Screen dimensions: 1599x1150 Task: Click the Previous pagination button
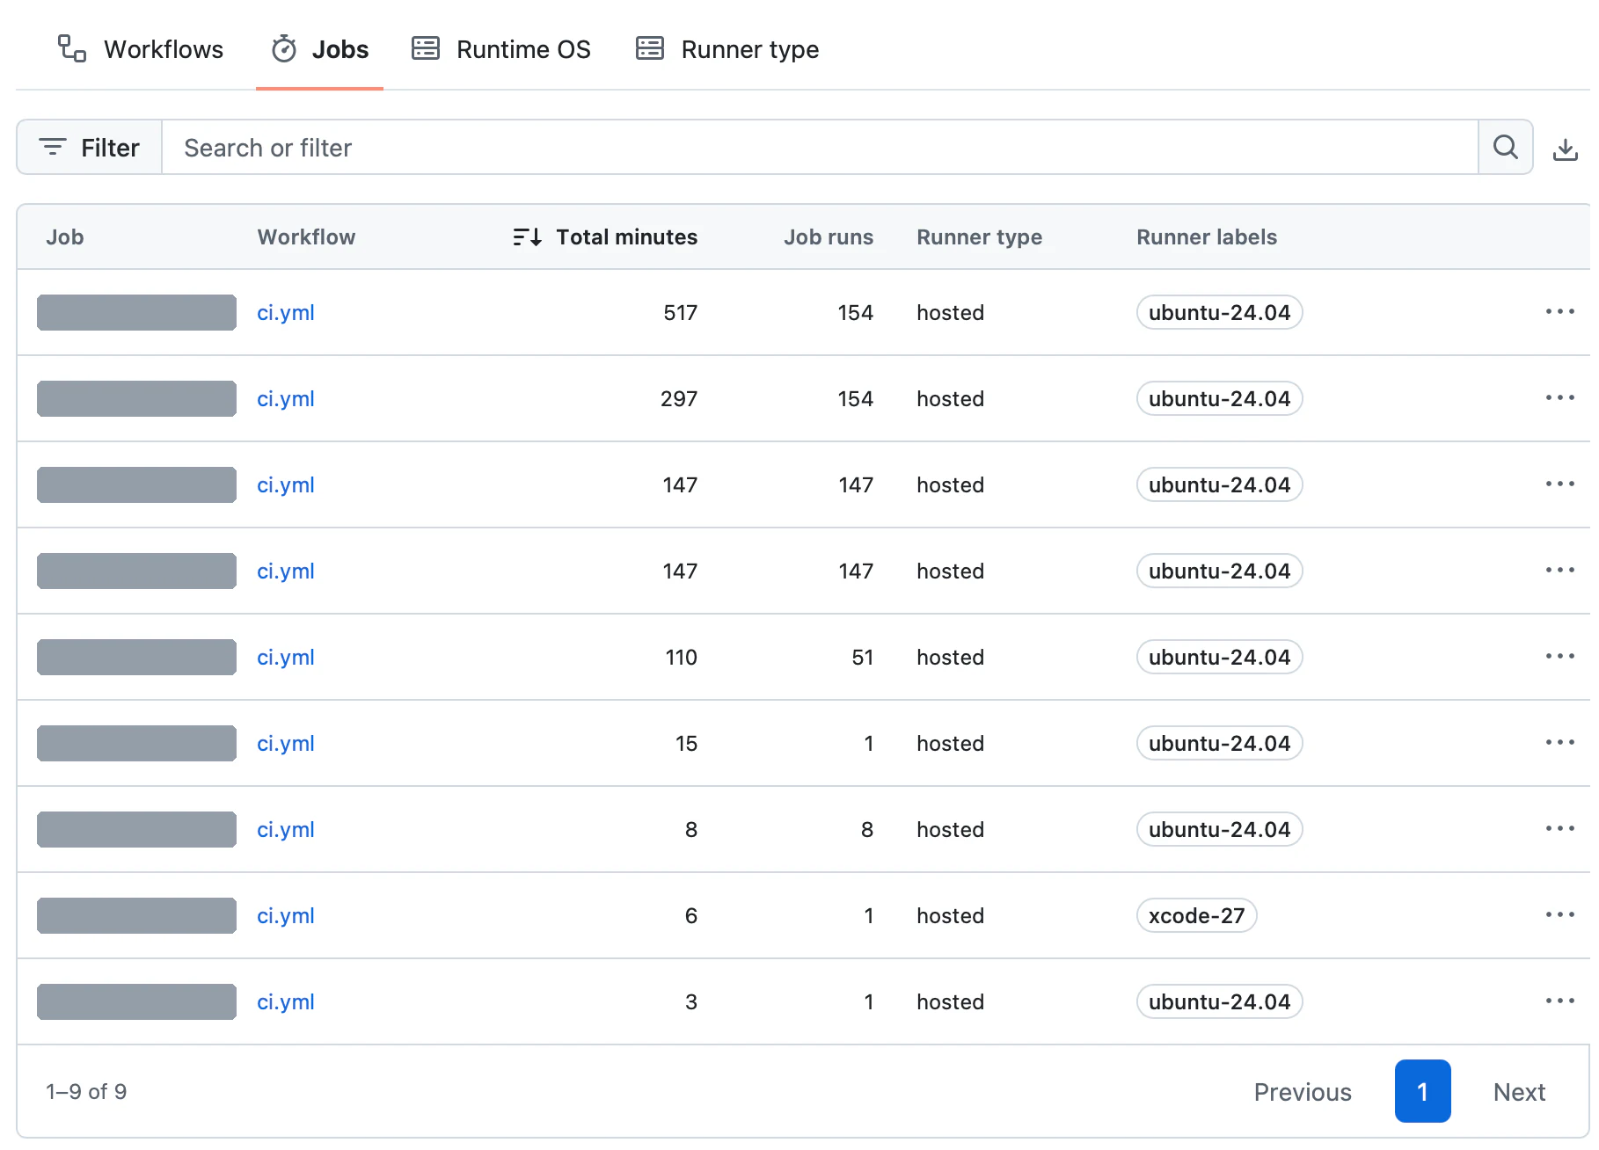[x=1303, y=1092]
